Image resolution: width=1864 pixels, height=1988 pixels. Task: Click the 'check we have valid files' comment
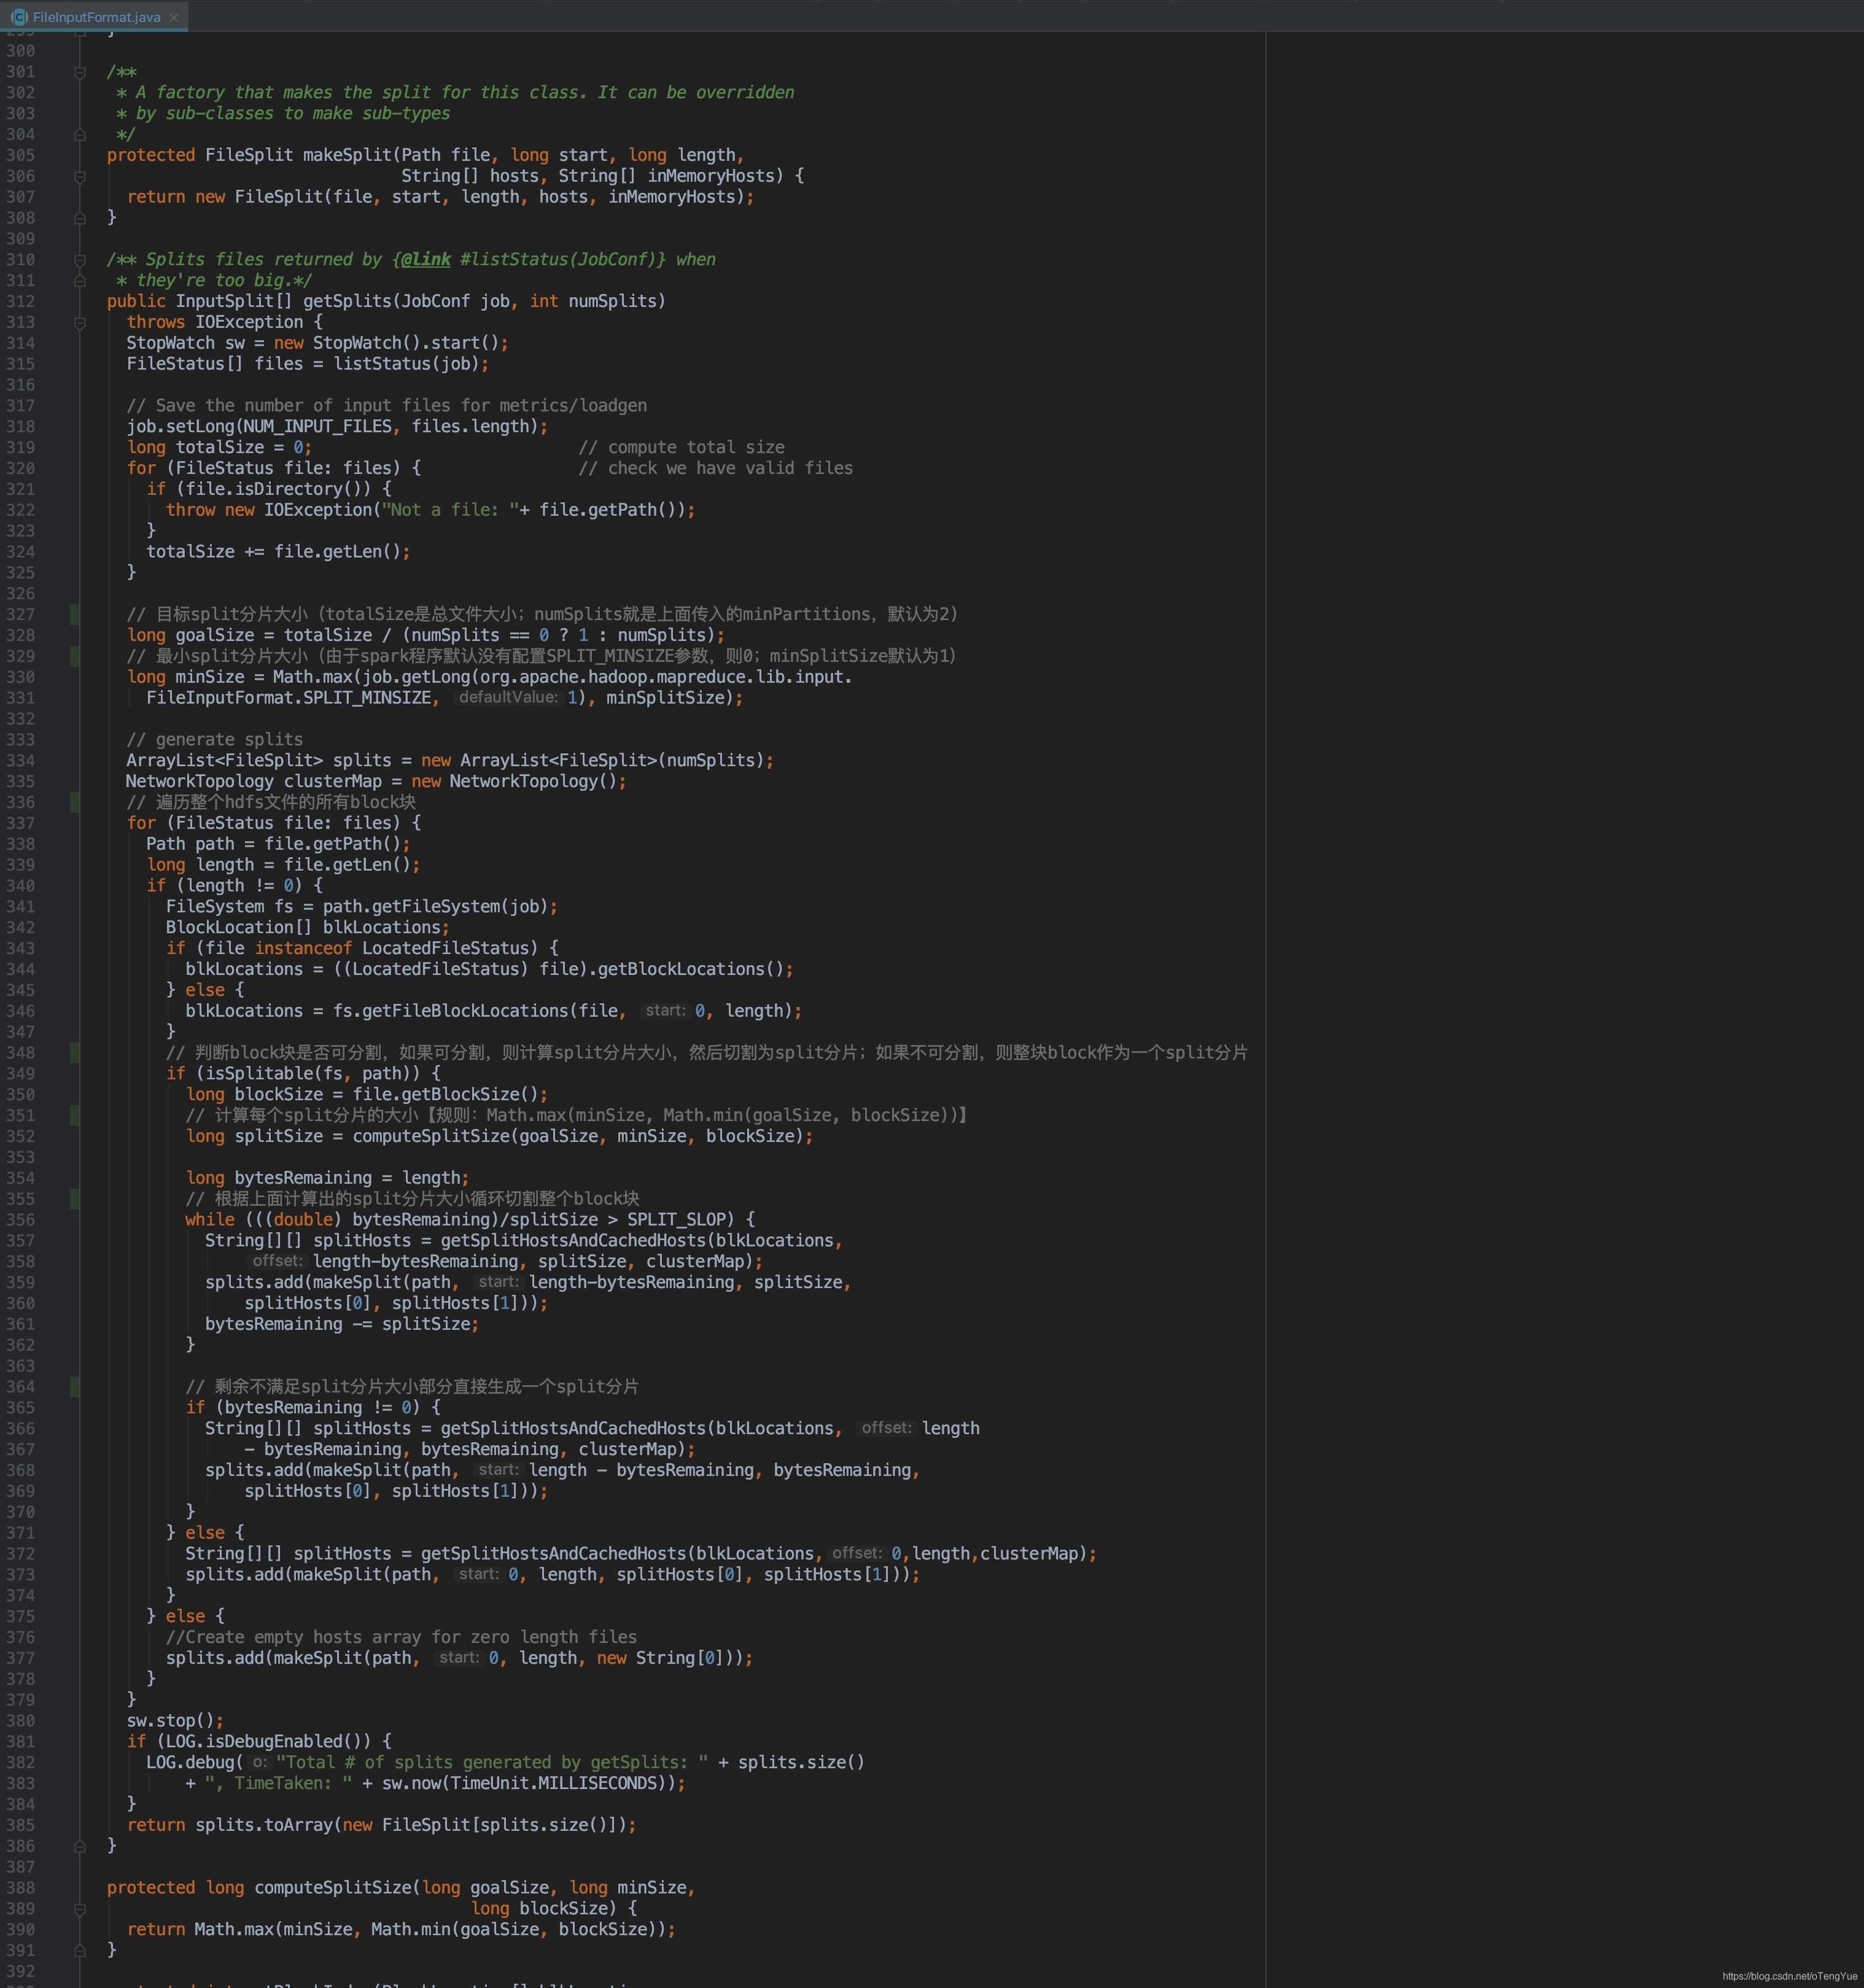click(716, 468)
